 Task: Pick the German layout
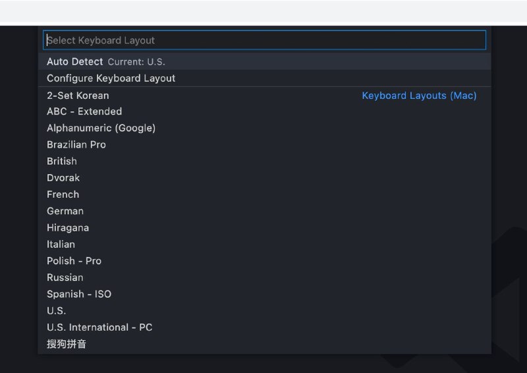tap(65, 211)
